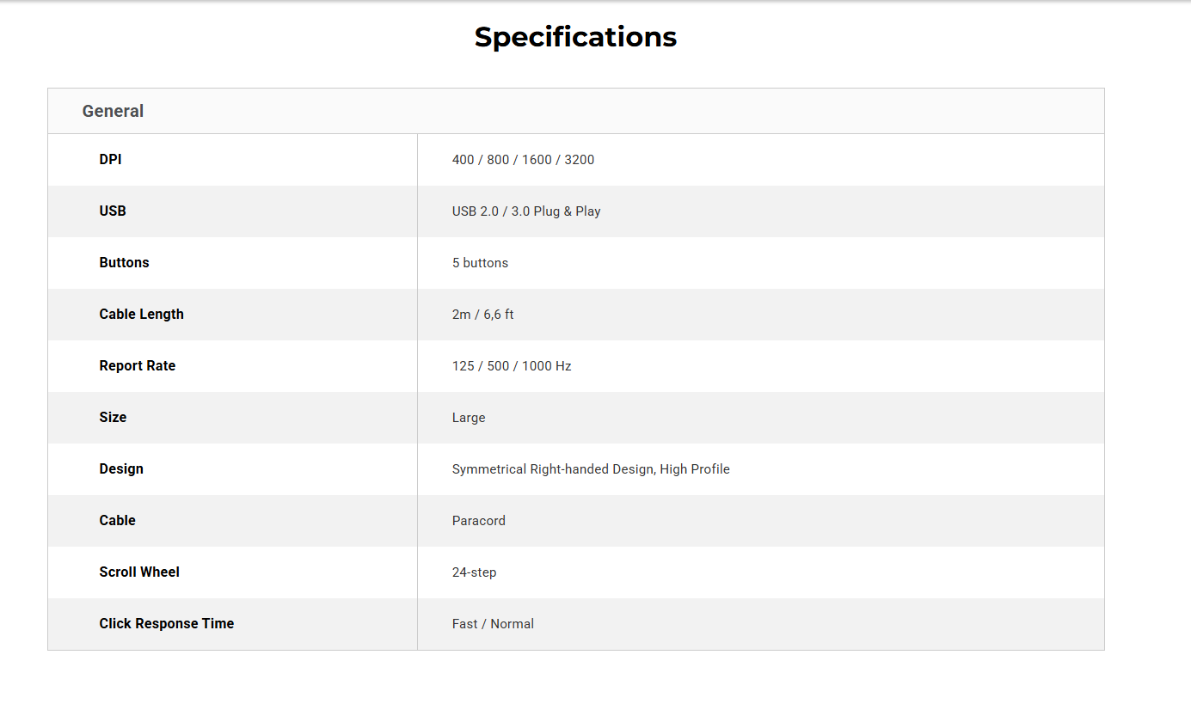The image size is (1191, 716).
Task: Select the Design row label
Action: click(121, 468)
